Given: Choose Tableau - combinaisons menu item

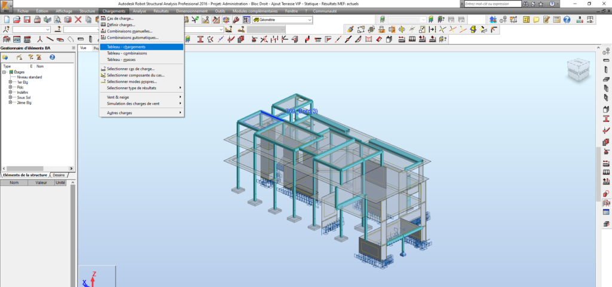Looking at the screenshot, I should point(141,53).
